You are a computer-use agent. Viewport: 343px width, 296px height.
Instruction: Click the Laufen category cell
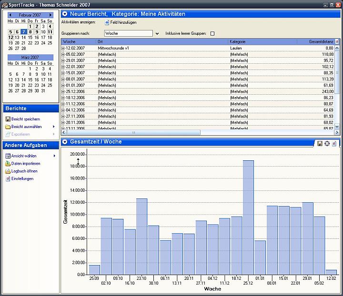(236, 48)
